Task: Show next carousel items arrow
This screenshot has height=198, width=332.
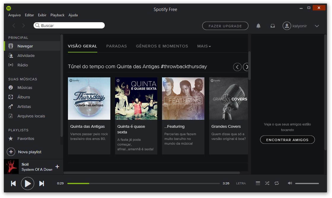Action: [246, 67]
